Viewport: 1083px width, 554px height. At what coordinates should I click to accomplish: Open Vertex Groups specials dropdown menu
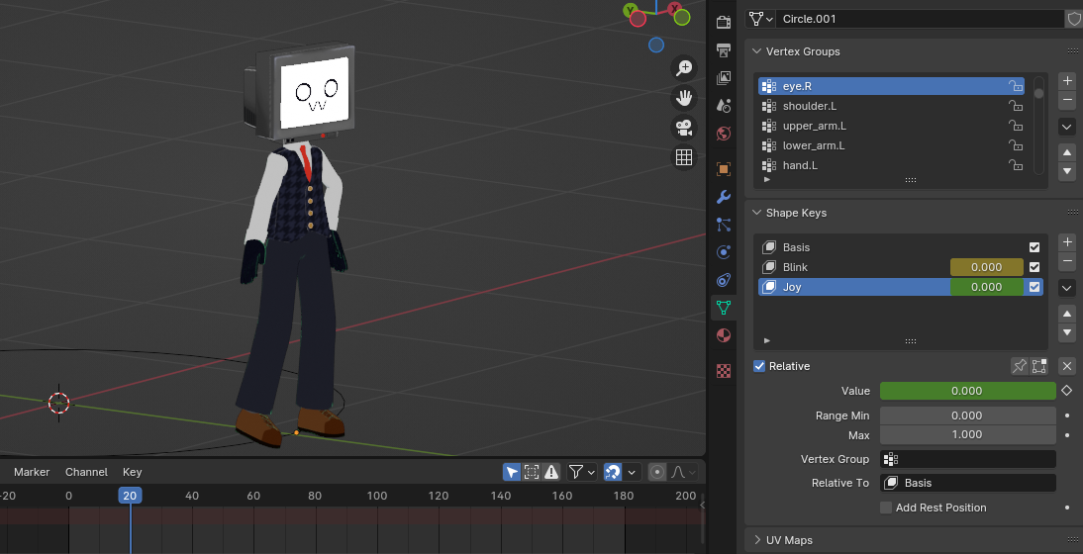(1067, 127)
